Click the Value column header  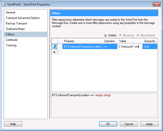(x=130, y=41)
